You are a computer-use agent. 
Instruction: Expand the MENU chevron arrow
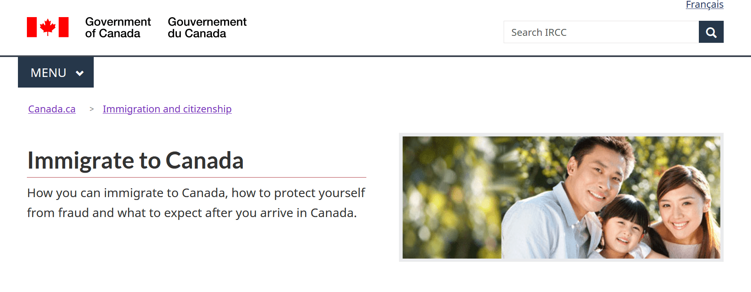click(x=80, y=73)
